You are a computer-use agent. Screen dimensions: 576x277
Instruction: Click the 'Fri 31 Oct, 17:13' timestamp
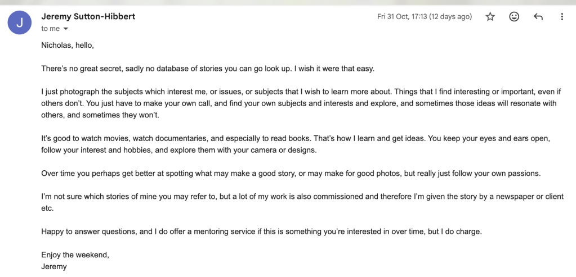click(x=425, y=17)
